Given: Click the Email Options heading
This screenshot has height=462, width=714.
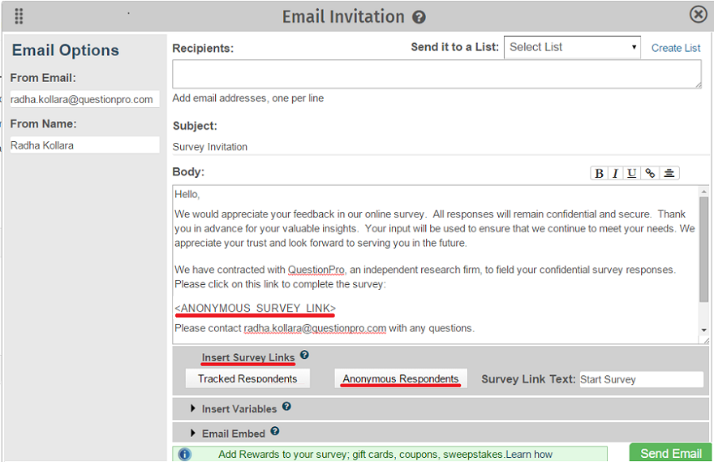Looking at the screenshot, I should 66,50.
